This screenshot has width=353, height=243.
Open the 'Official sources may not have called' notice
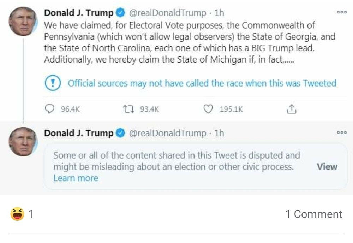click(202, 83)
